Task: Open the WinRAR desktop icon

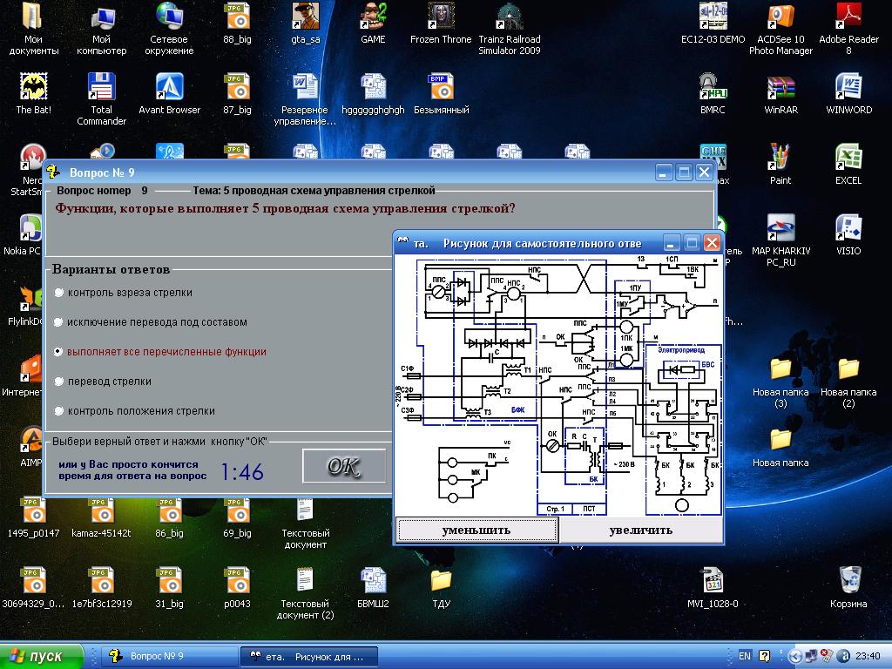Action: click(780, 88)
